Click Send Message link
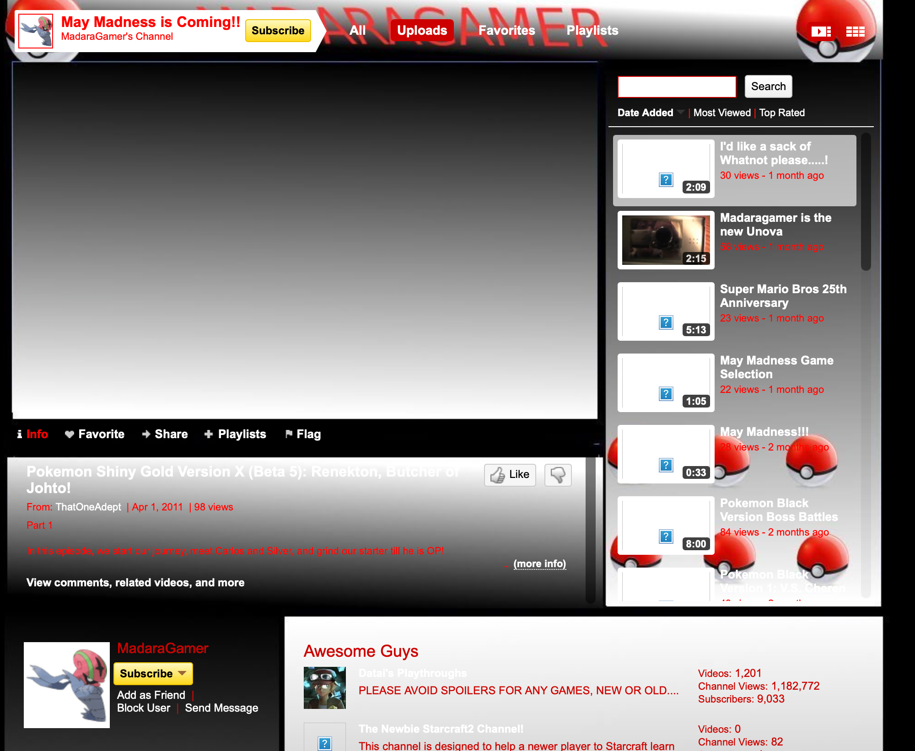 [x=221, y=708]
